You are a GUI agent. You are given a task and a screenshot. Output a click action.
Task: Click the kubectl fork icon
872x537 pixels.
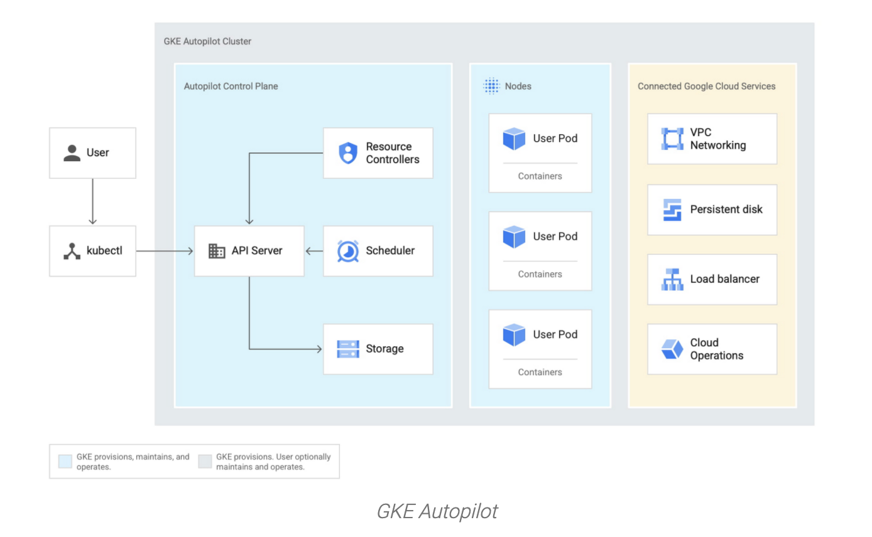click(x=72, y=251)
